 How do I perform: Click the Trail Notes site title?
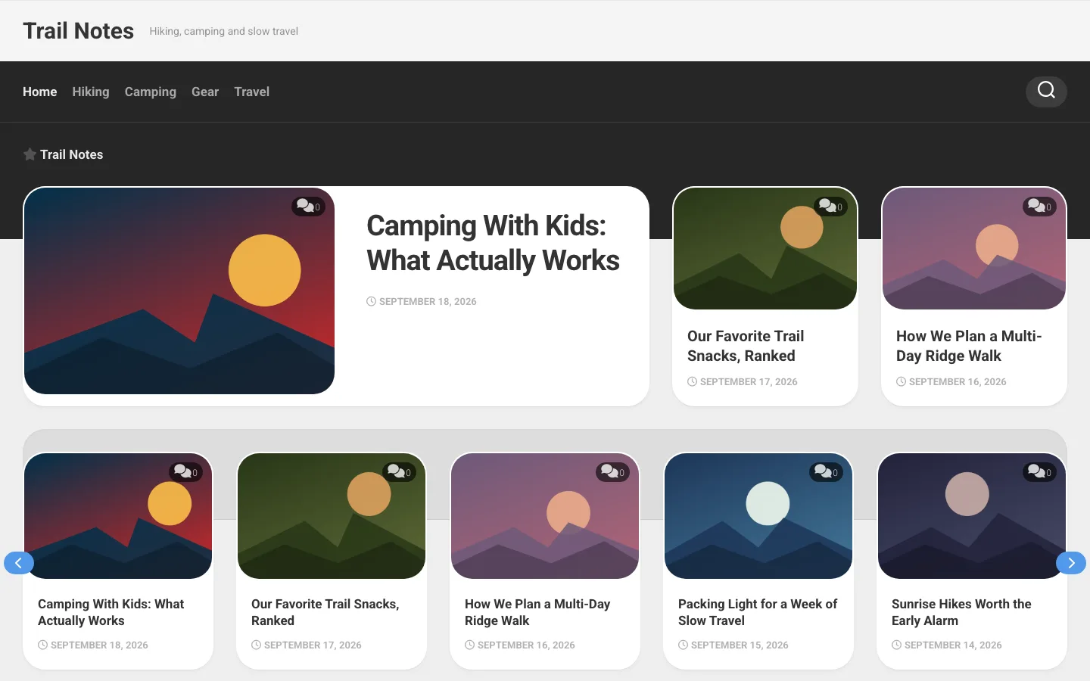tap(79, 31)
